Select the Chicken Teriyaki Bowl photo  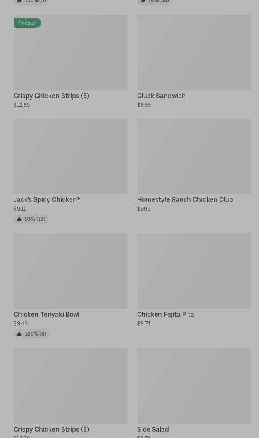pos(70,271)
